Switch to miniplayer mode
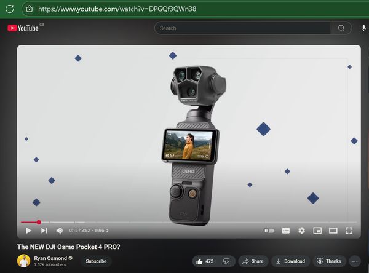Image resolution: width=369 pixels, height=273 pixels. click(x=317, y=231)
